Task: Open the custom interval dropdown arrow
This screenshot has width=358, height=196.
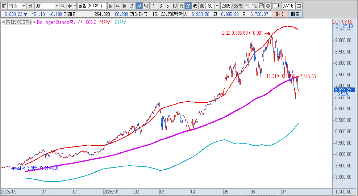Action: [x=217, y=6]
